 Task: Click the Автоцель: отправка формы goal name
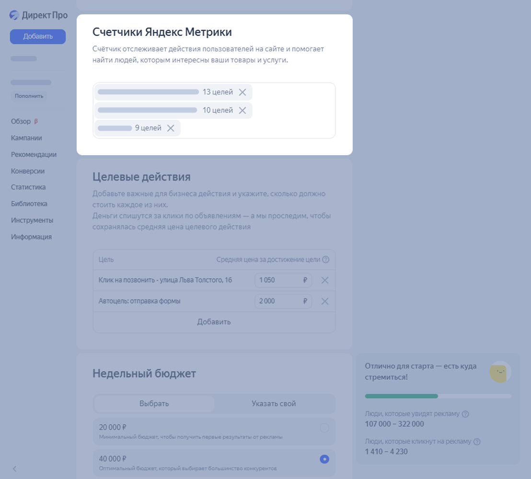[139, 301]
